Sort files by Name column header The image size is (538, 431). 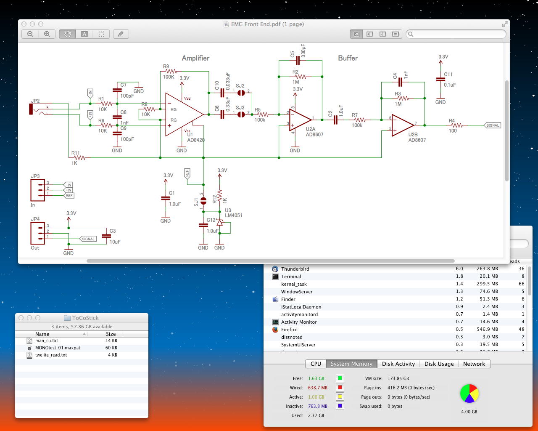[x=42, y=334]
